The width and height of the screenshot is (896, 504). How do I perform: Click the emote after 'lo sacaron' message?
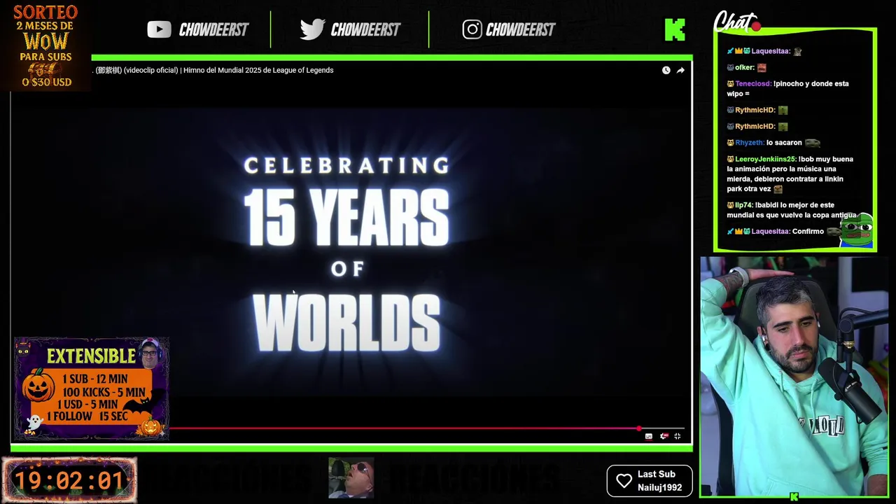813,143
